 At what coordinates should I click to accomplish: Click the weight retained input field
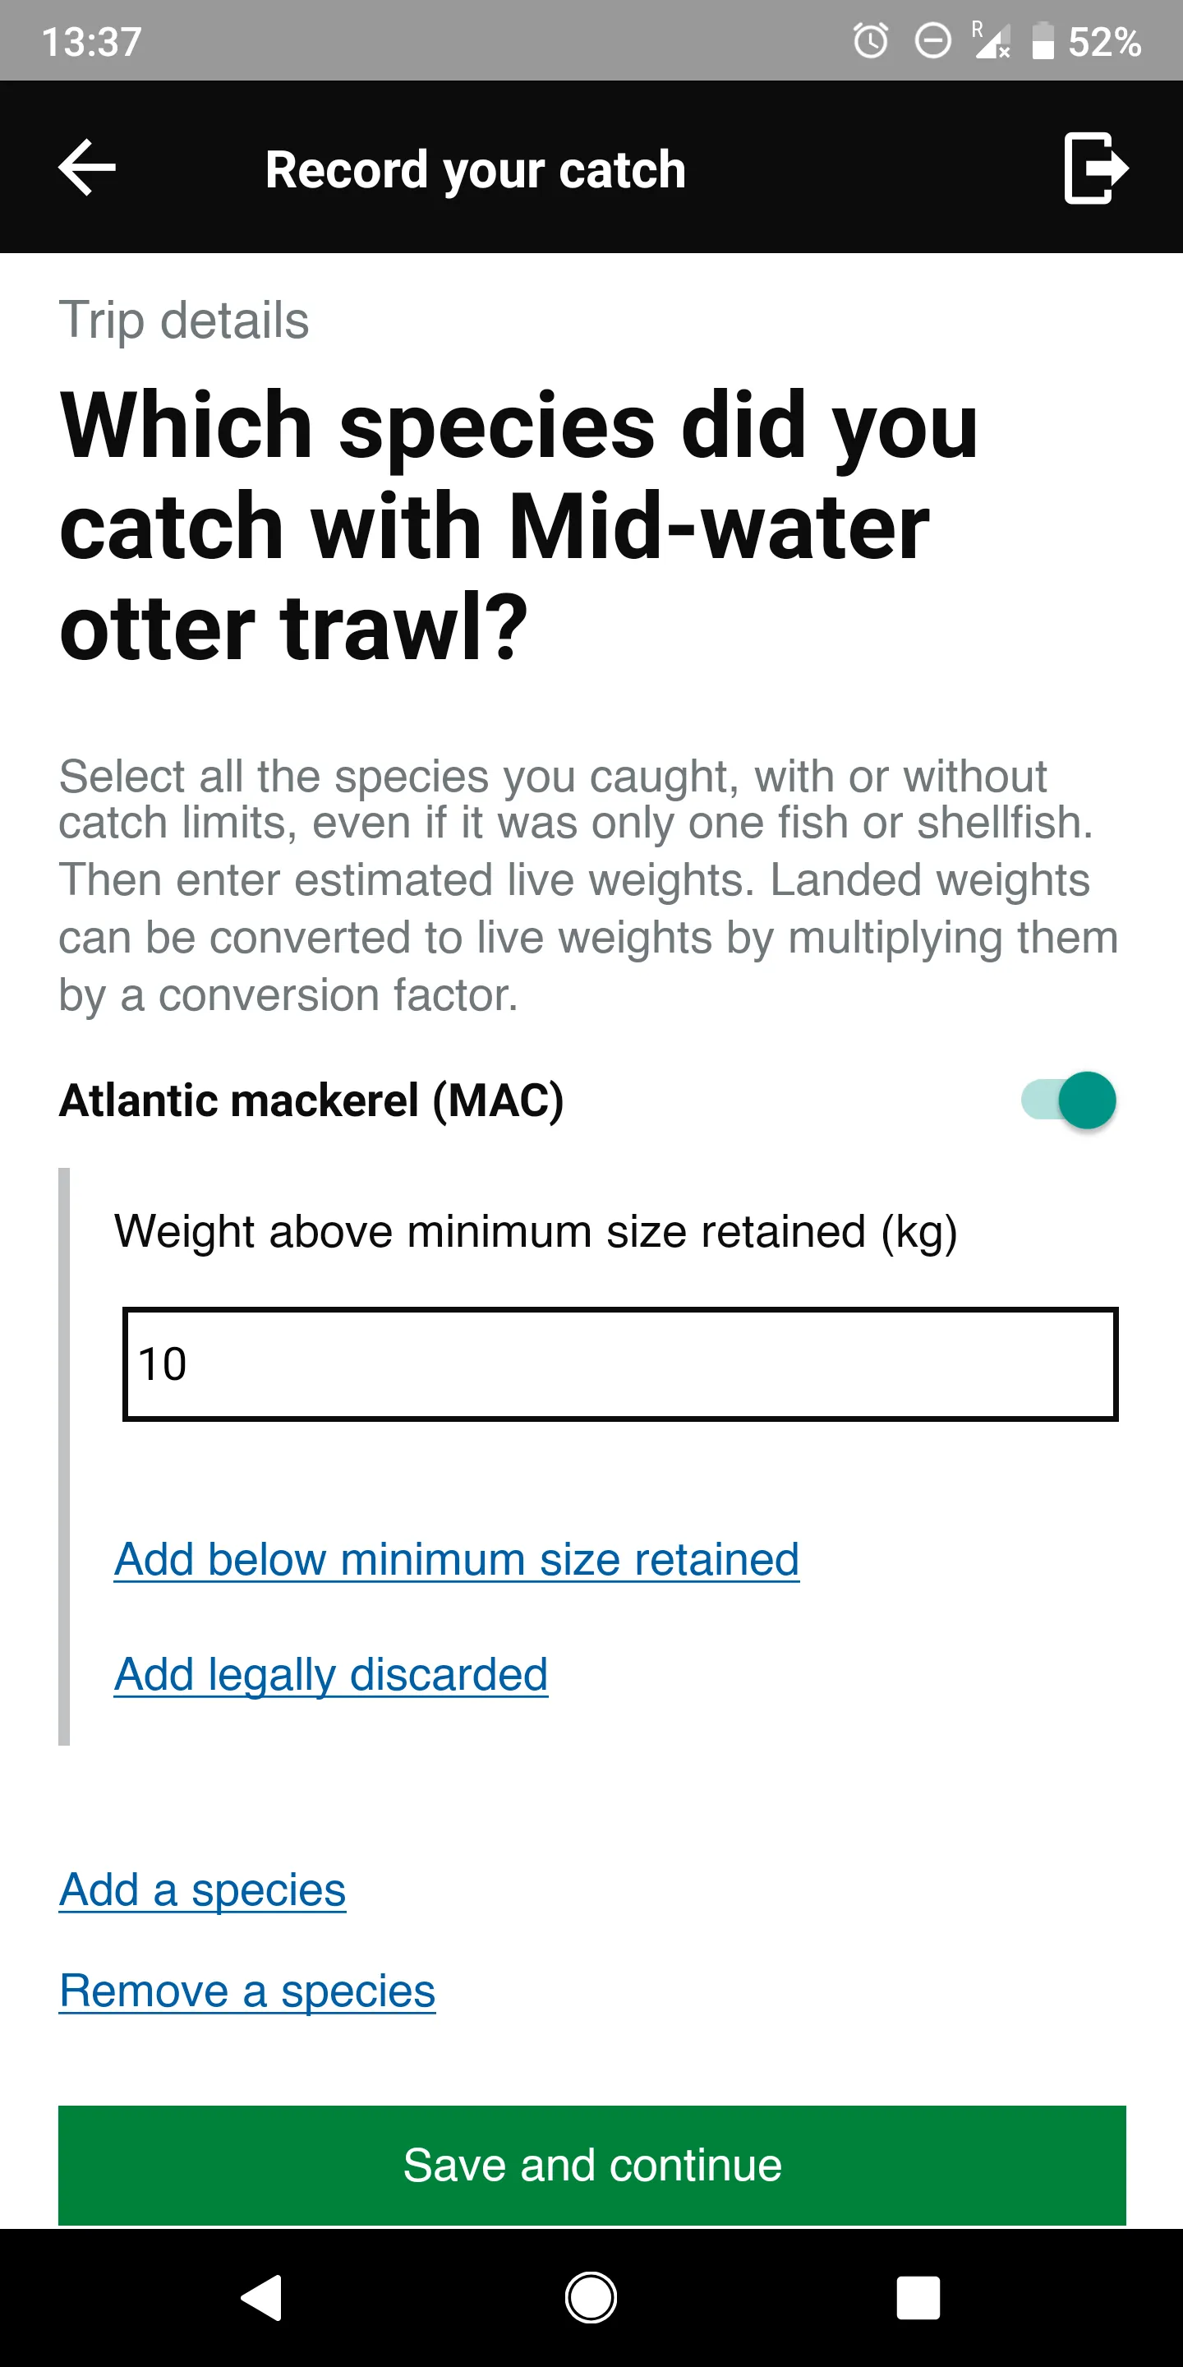click(620, 1363)
